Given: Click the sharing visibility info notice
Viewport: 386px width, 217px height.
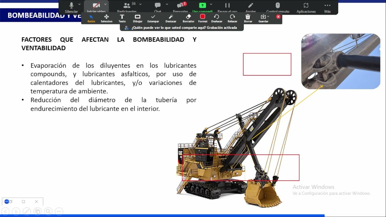Looking at the screenshot, I should [x=182, y=28].
